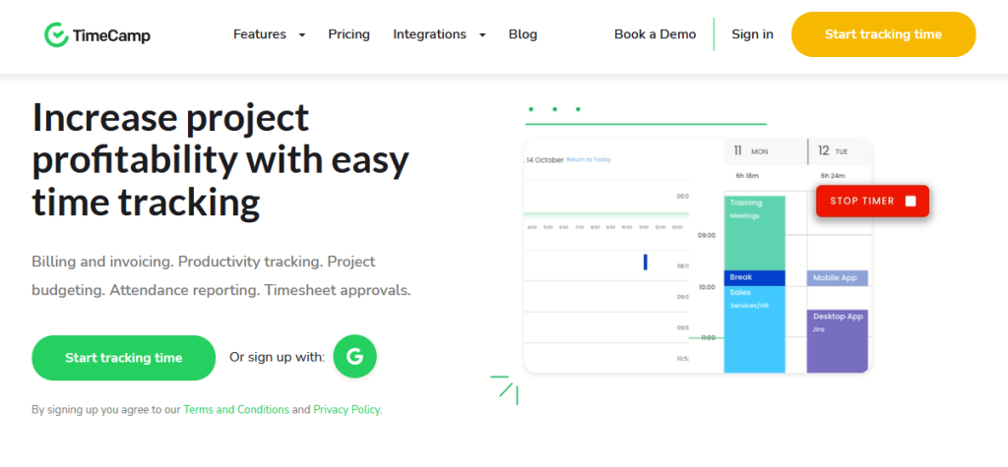Click the Sign in link
Screen dimensions: 1008x467
click(752, 34)
